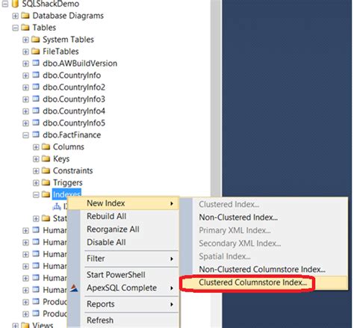Expand the Keys folder node
Image resolution: width=354 pixels, height=328 pixels.
click(x=36, y=159)
